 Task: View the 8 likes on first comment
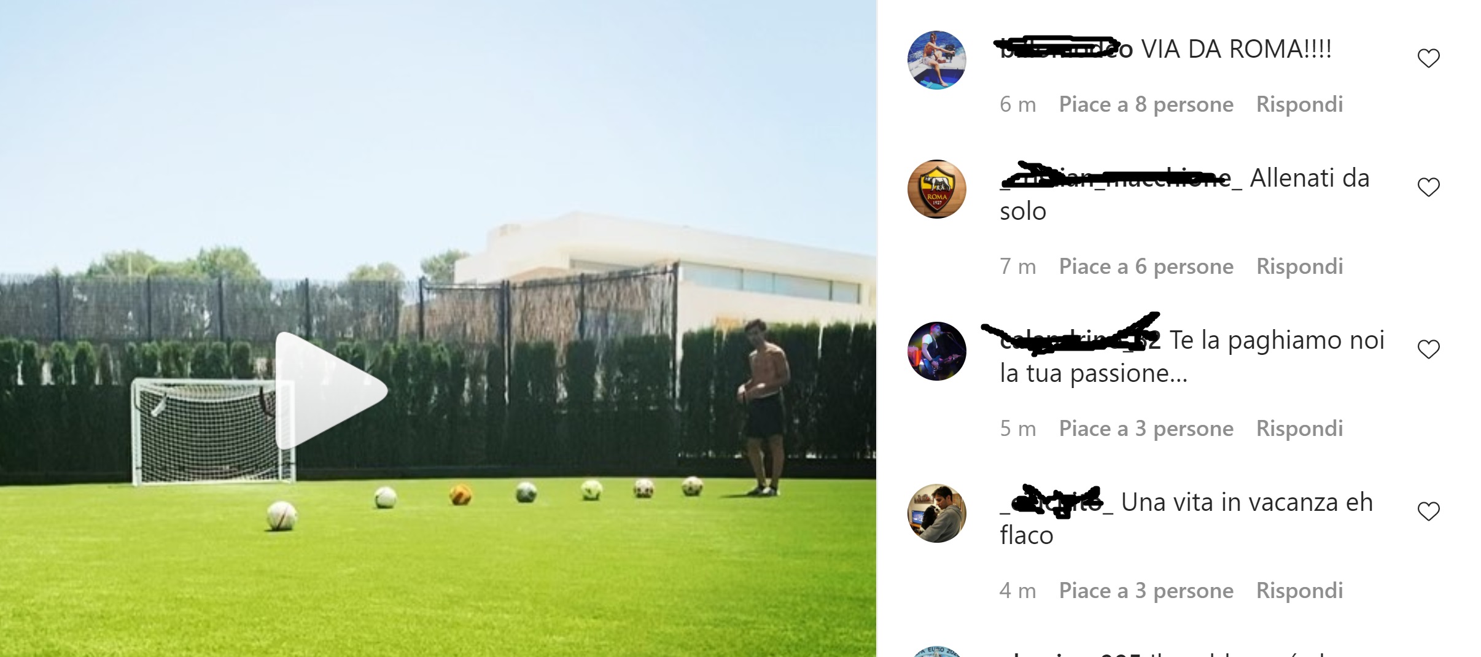tap(1146, 104)
